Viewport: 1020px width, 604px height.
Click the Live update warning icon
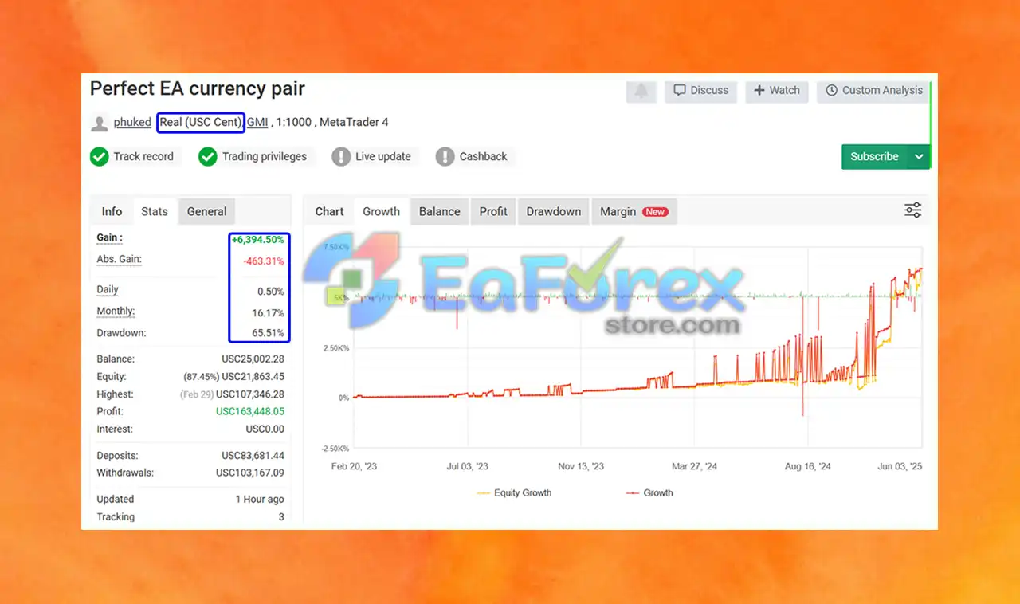tap(341, 157)
